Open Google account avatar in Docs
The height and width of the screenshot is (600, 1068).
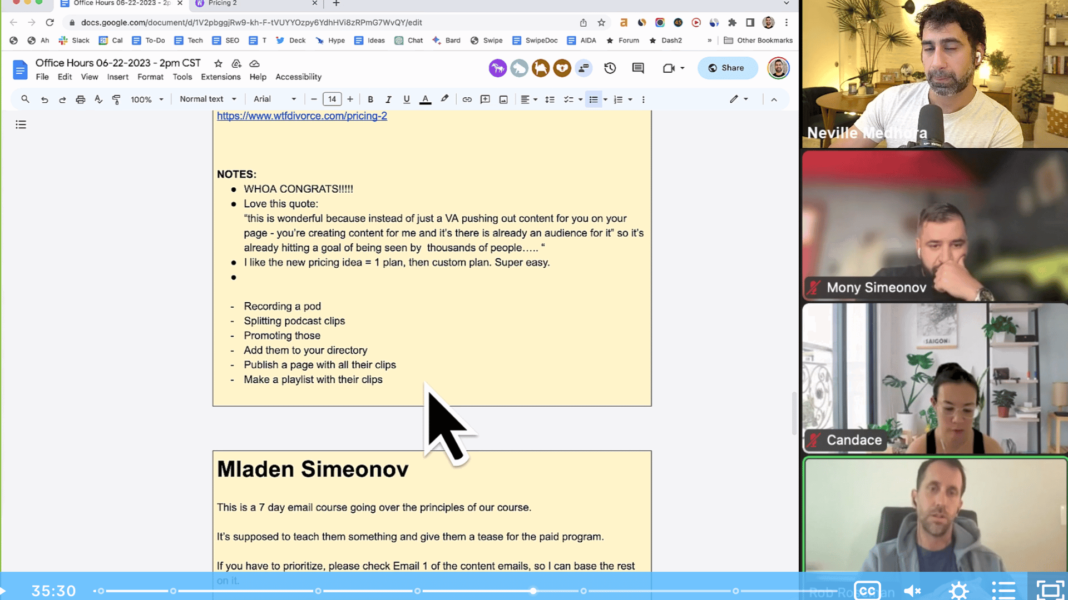778,68
